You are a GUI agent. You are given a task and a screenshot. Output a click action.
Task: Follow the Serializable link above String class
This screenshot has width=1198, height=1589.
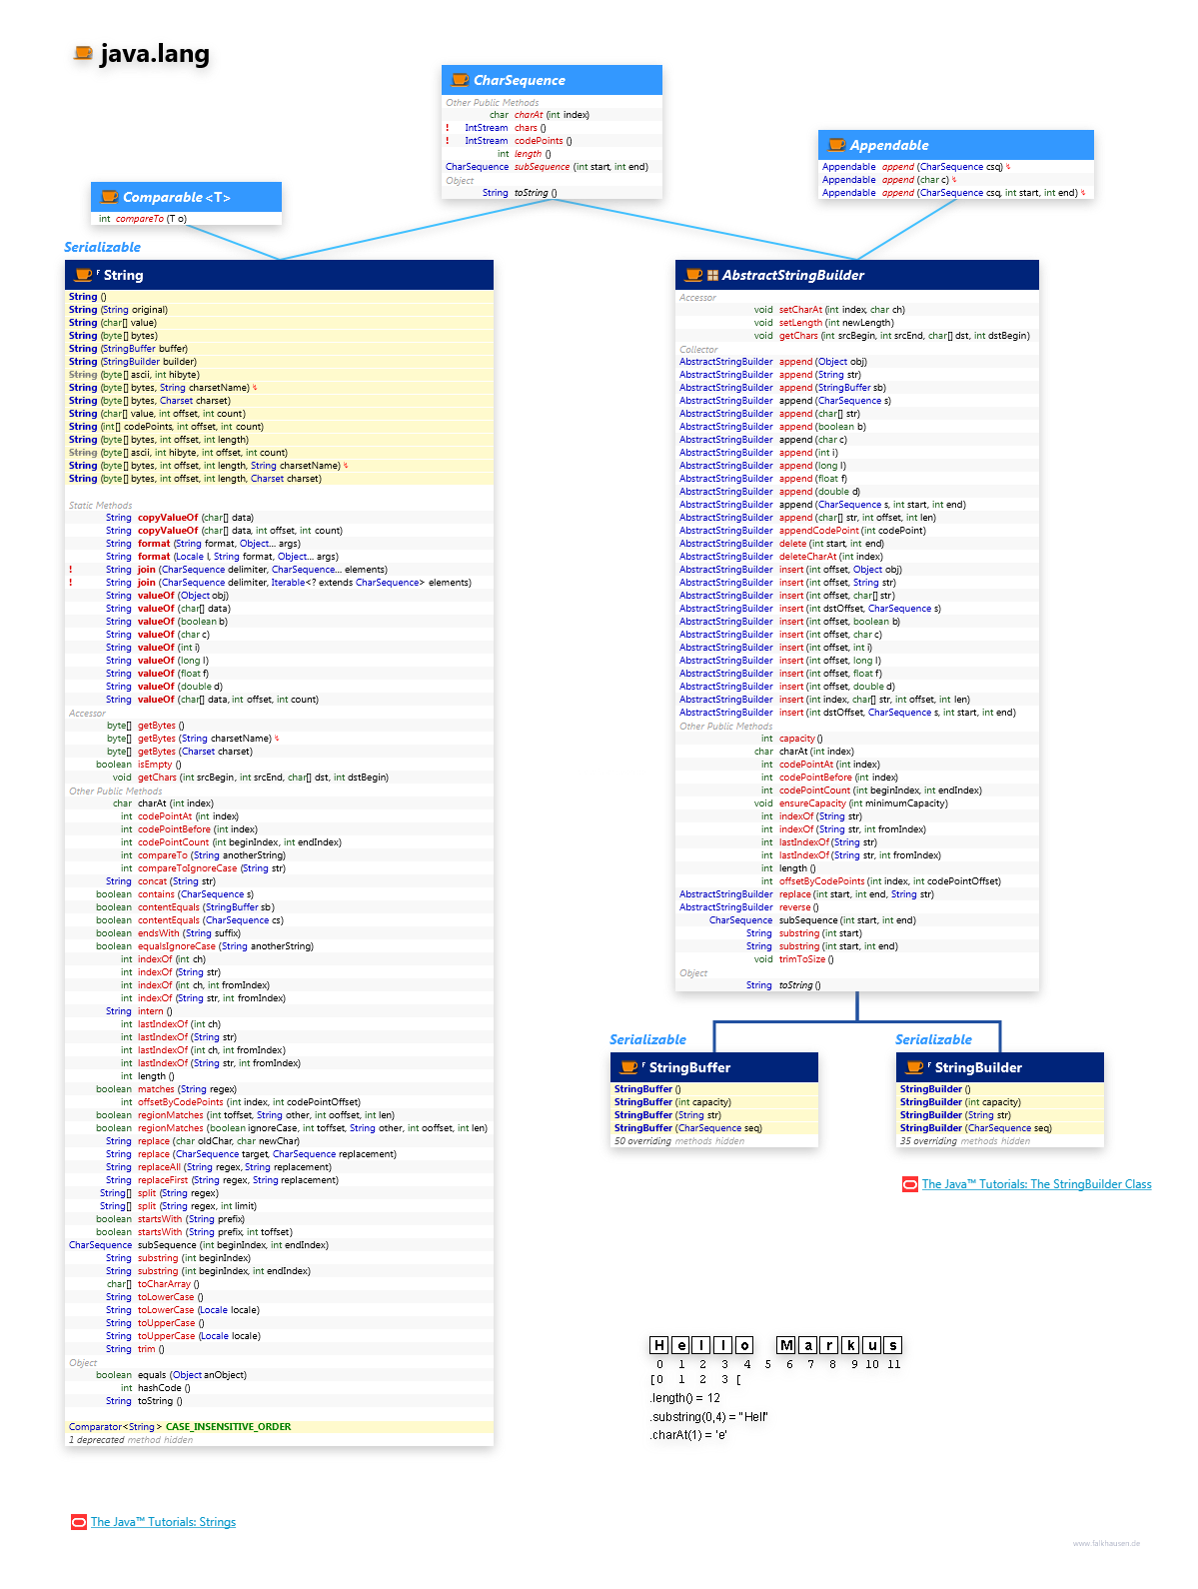102,247
